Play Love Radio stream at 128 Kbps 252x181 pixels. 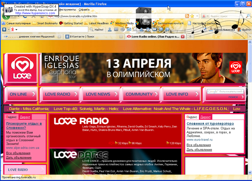[x=174, y=143]
